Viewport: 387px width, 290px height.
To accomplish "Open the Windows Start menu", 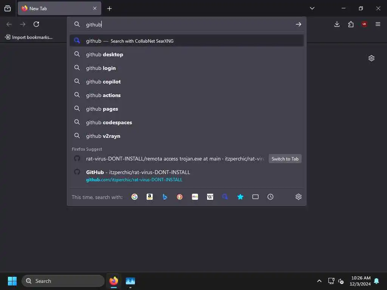I will [x=12, y=281].
